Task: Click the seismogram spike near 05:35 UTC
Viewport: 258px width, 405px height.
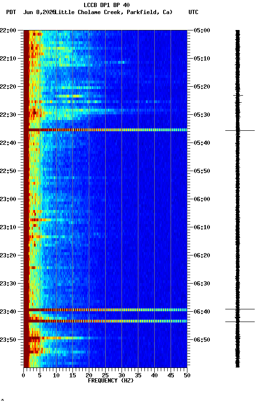Action: tap(240, 130)
